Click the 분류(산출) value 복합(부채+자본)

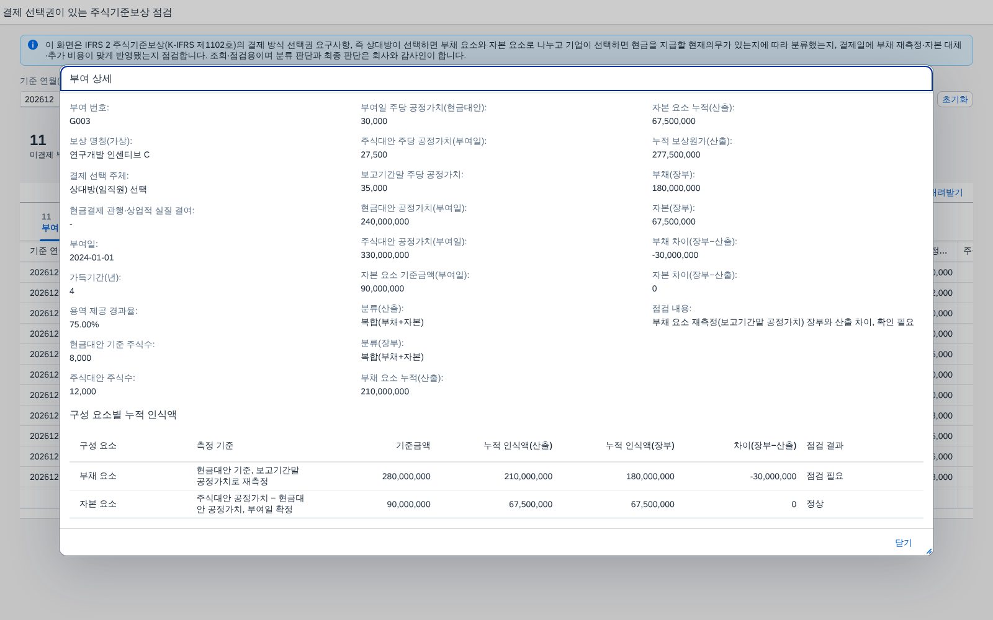tap(392, 322)
